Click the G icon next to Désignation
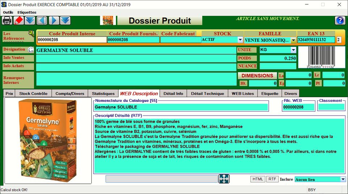348x194 pixels. coord(31,50)
